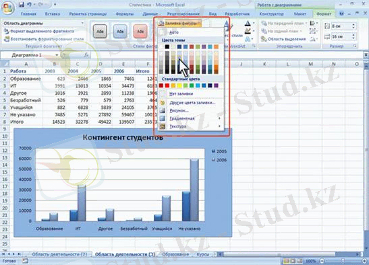Select the blue Абв shape style

(120, 31)
